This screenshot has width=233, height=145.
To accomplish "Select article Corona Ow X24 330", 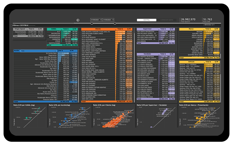I will click(x=199, y=72).
